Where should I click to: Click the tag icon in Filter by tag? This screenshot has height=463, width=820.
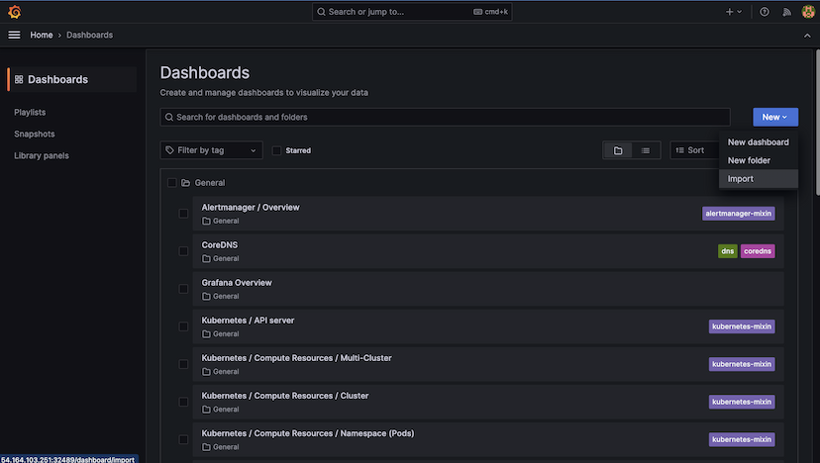pyautogui.click(x=169, y=150)
